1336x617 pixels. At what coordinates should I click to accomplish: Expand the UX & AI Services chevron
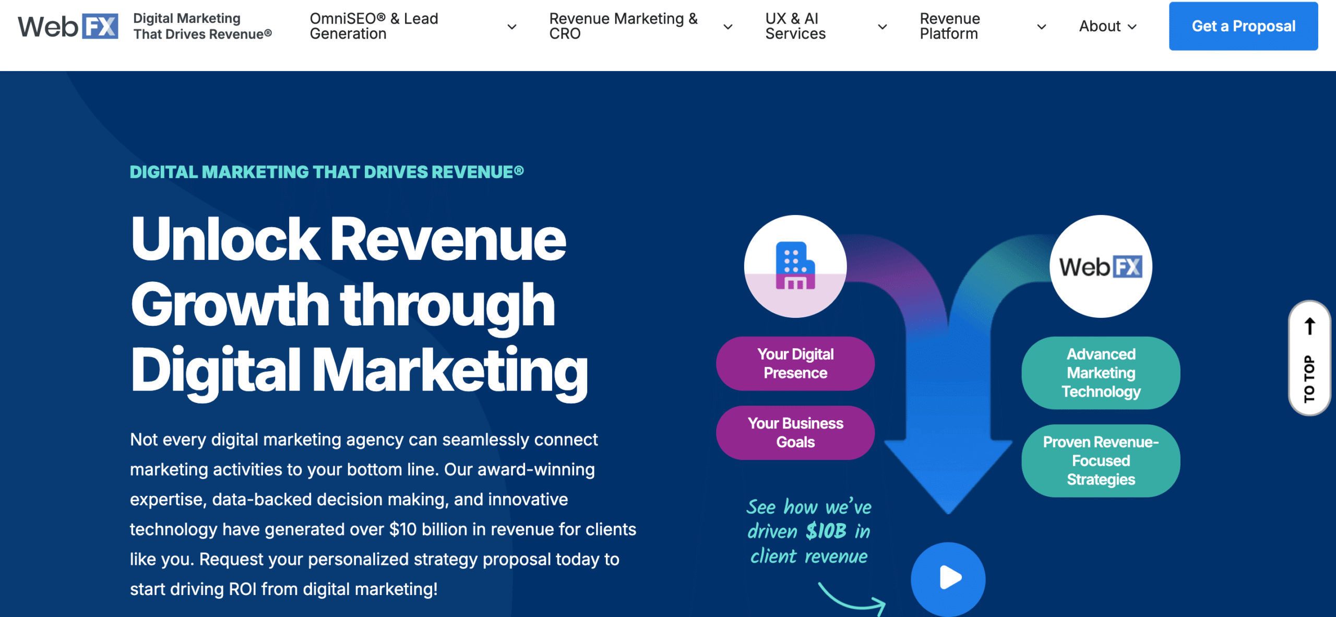[882, 27]
